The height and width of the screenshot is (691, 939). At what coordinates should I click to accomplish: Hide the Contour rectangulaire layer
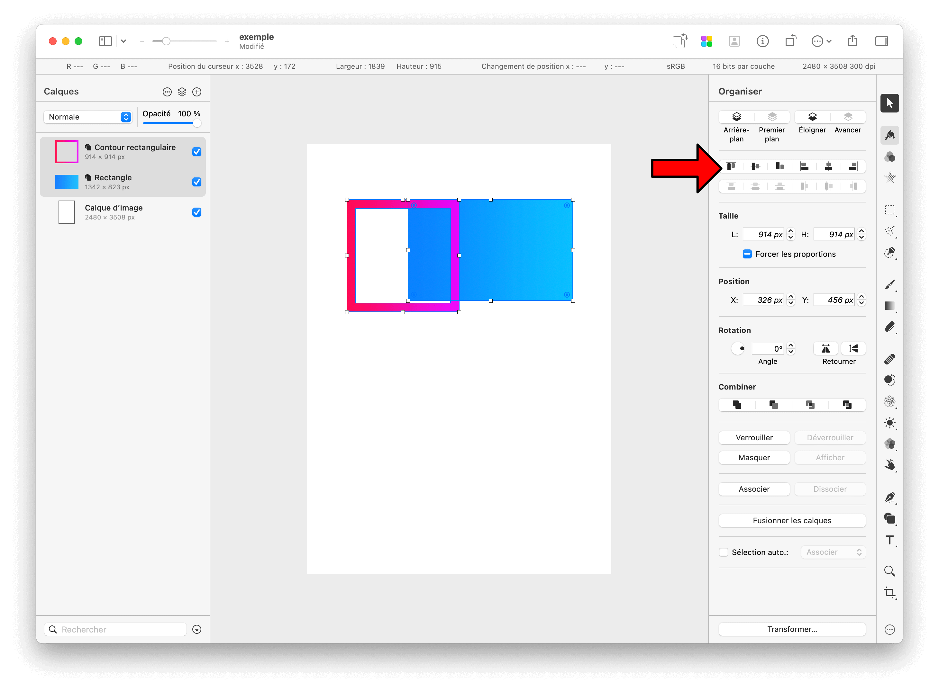197,152
